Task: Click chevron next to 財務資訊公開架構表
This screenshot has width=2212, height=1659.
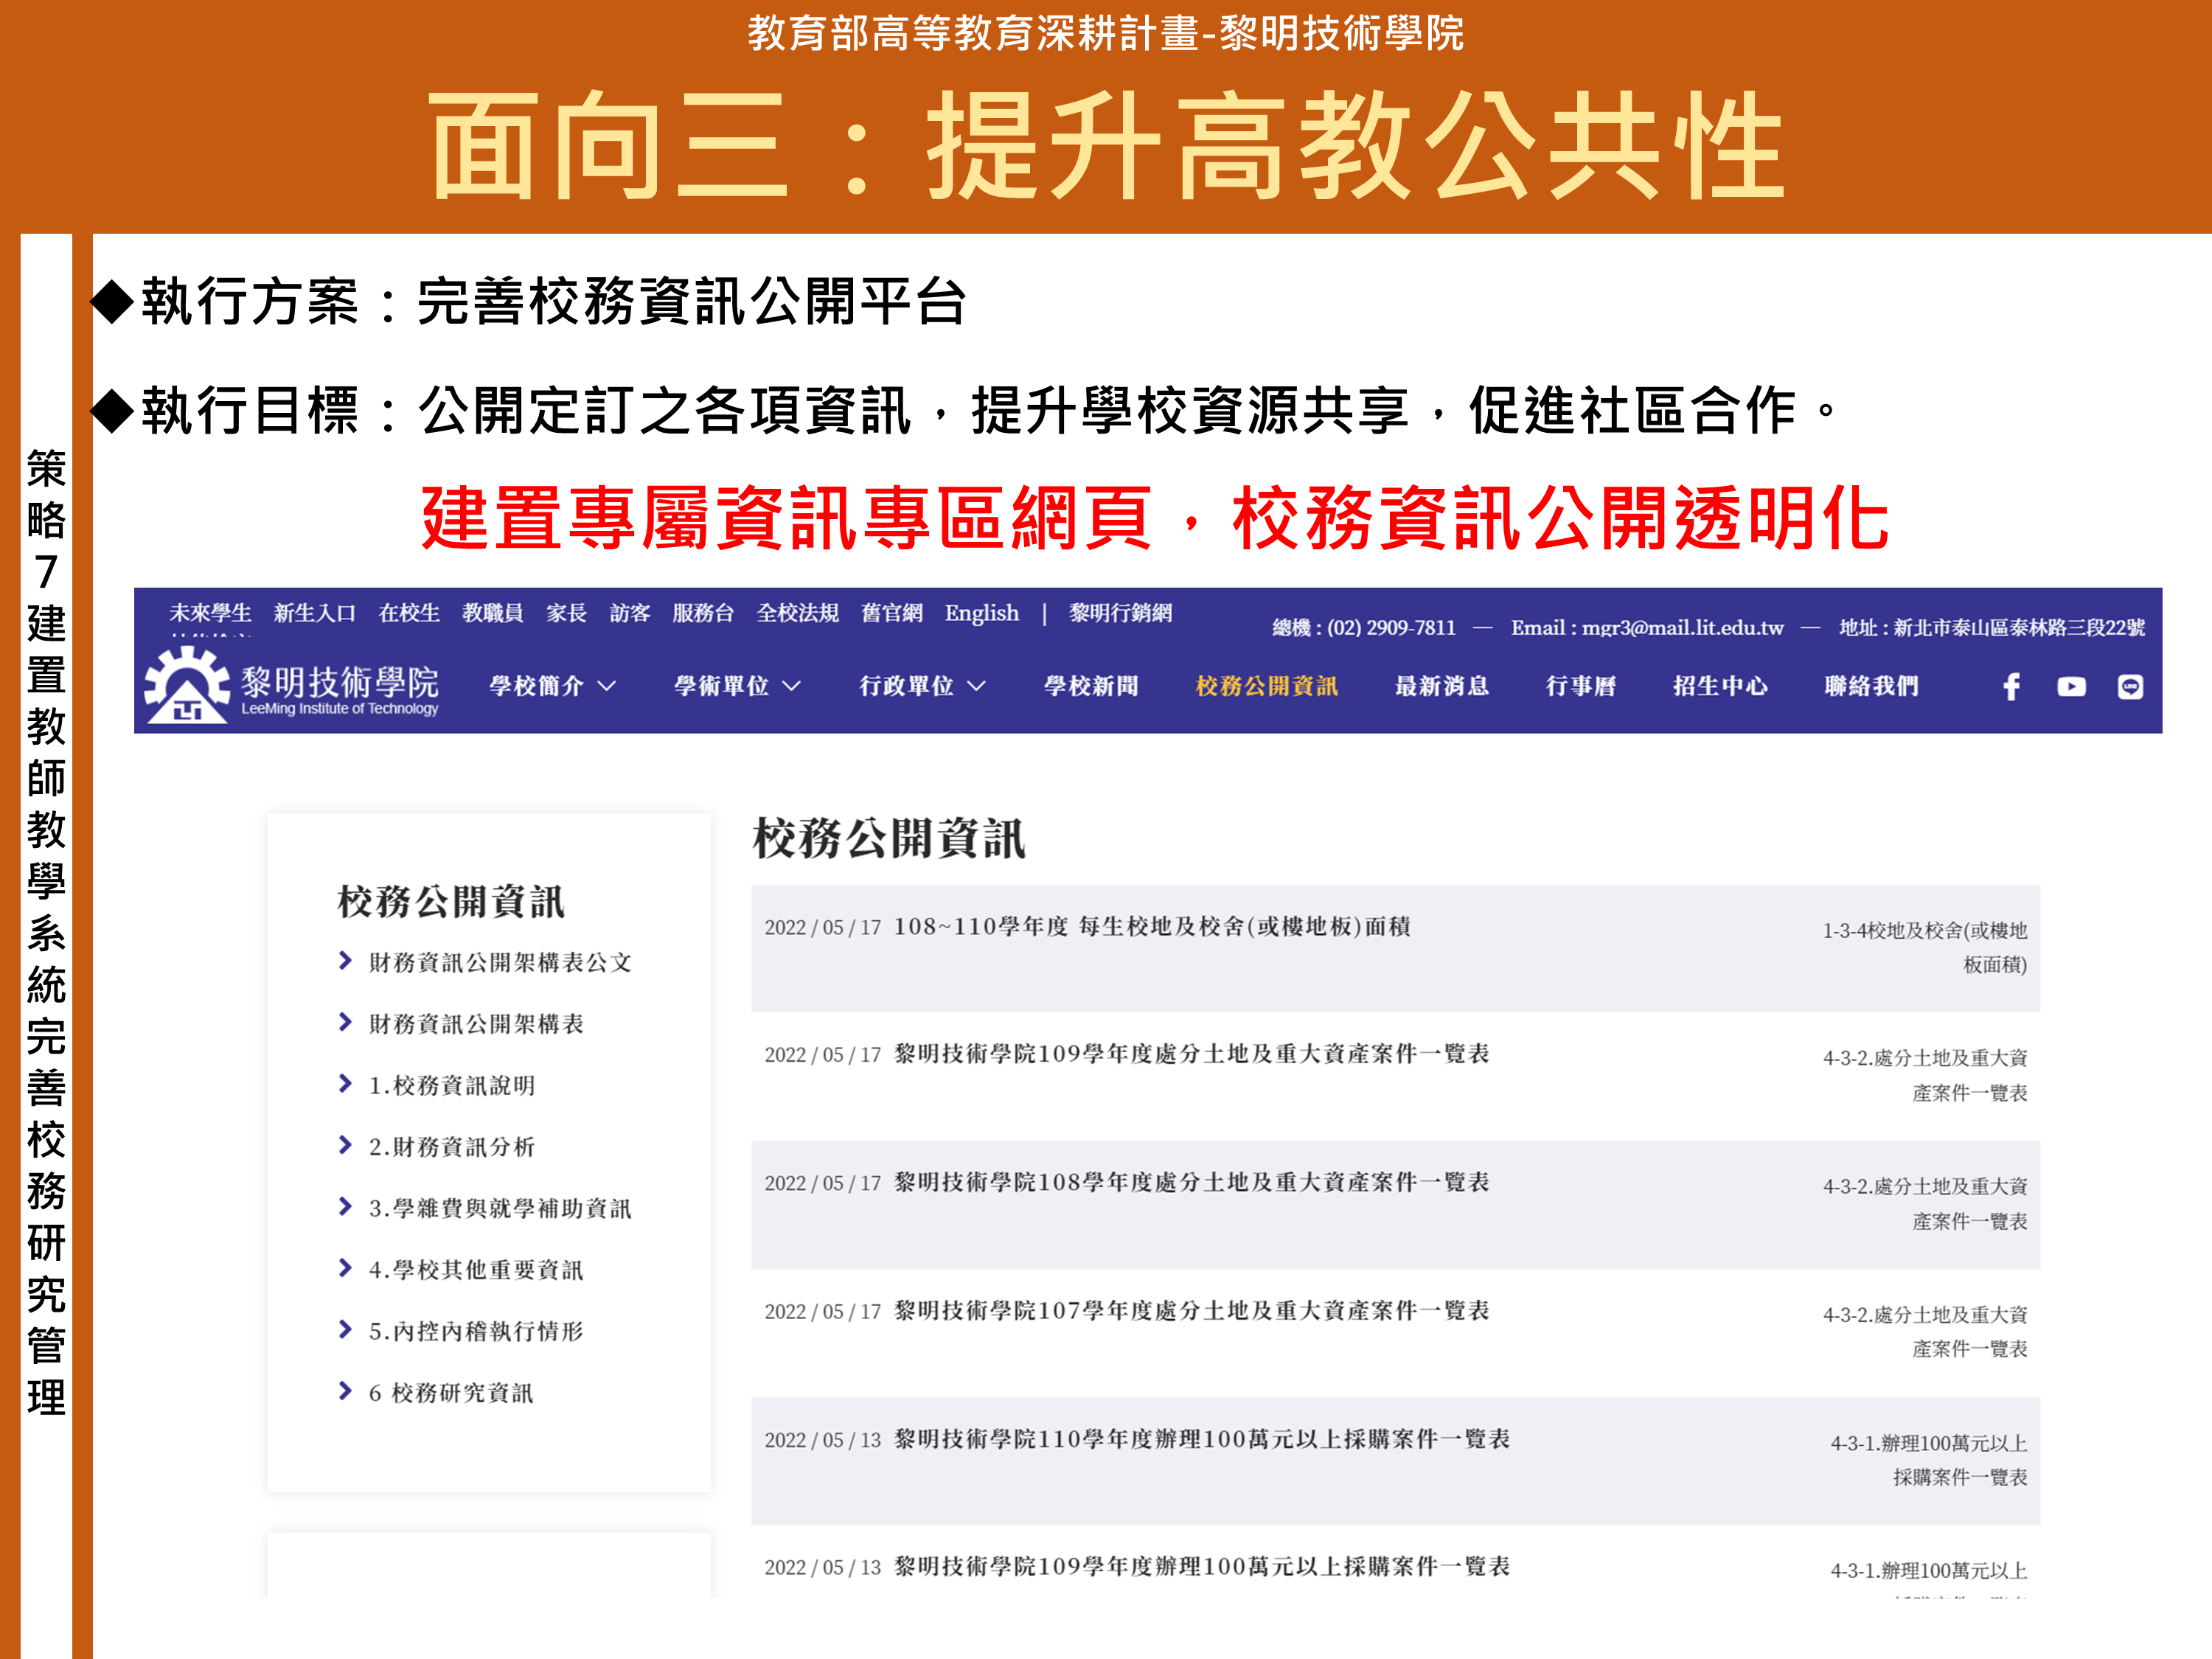Action: click(x=345, y=1022)
